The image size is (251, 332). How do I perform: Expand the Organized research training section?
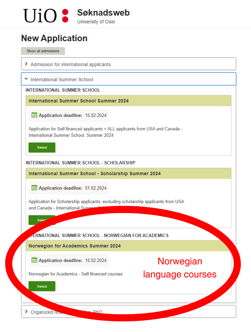click(128, 312)
